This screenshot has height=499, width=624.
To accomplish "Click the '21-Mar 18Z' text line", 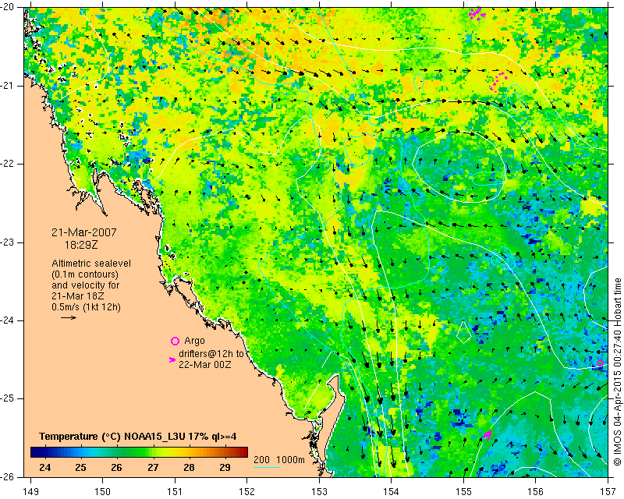I will (x=76, y=296).
